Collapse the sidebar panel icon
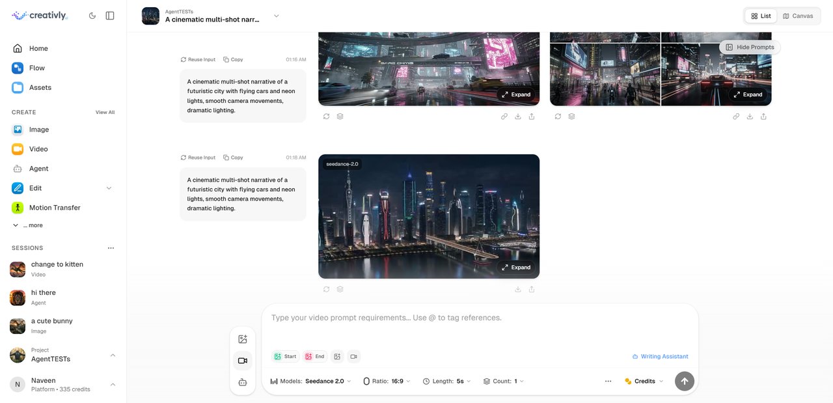Image resolution: width=833 pixels, height=403 pixels. (110, 16)
